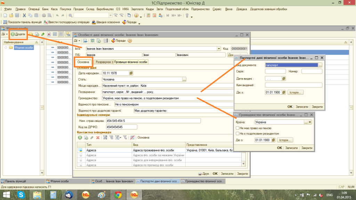The image size is (356, 200).
Task: Expand the Фізичні особи tree node
Action: (6, 48)
